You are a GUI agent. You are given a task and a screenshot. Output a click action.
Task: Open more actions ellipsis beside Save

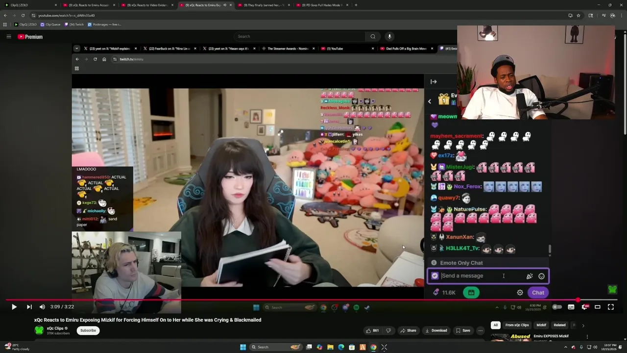click(481, 330)
